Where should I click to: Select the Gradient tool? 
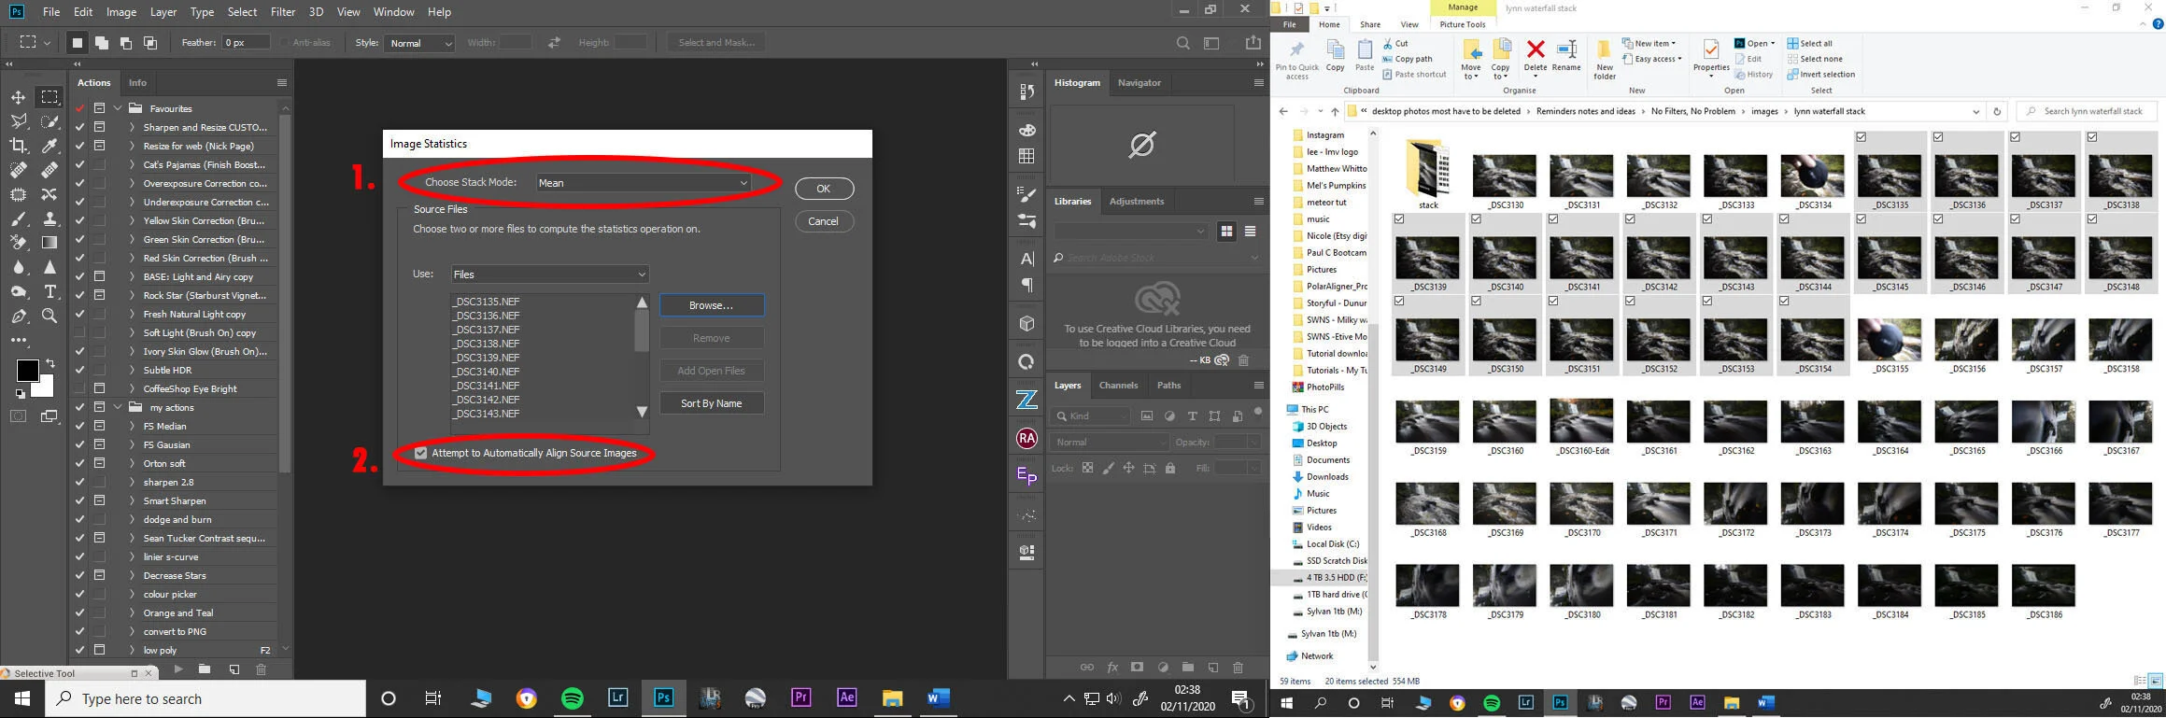pos(50,243)
